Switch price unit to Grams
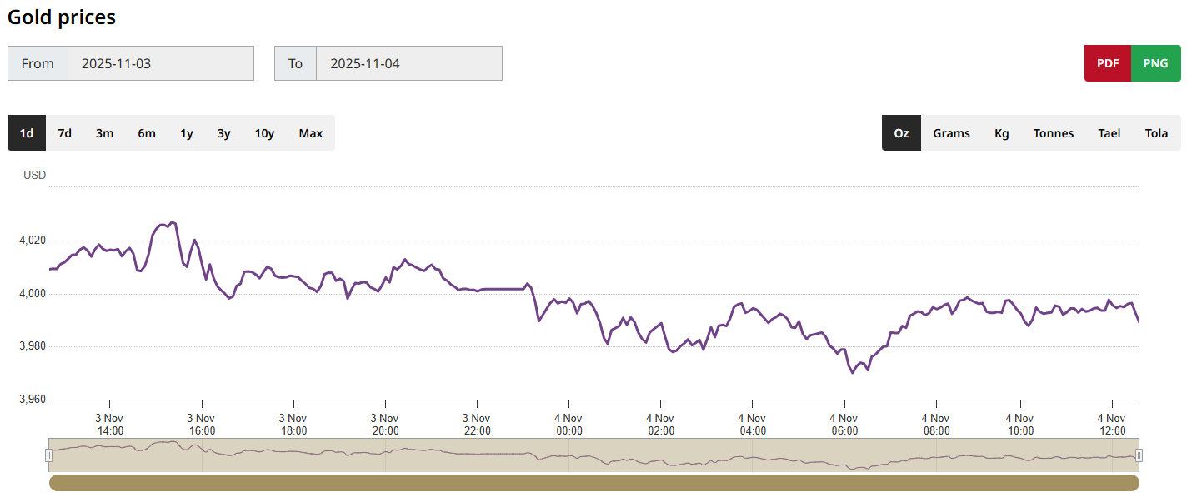The height and width of the screenshot is (502, 1187). click(x=951, y=133)
